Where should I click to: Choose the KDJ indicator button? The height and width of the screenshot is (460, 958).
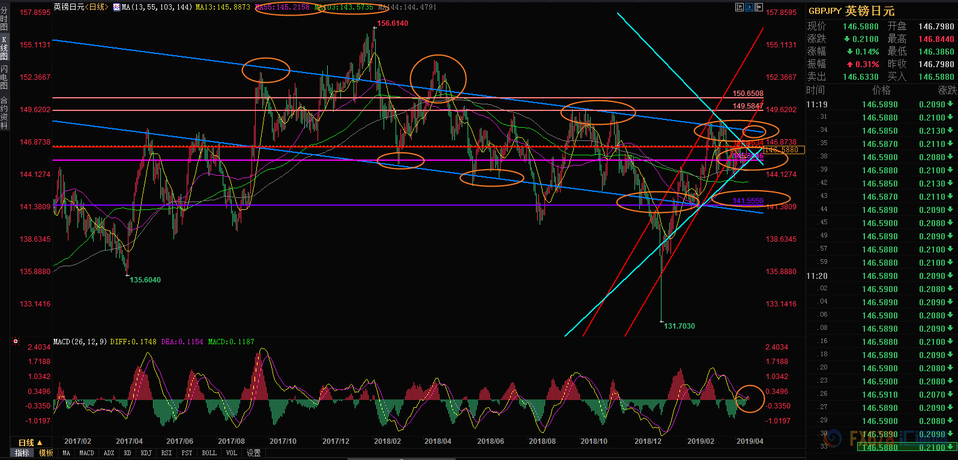coord(146,453)
